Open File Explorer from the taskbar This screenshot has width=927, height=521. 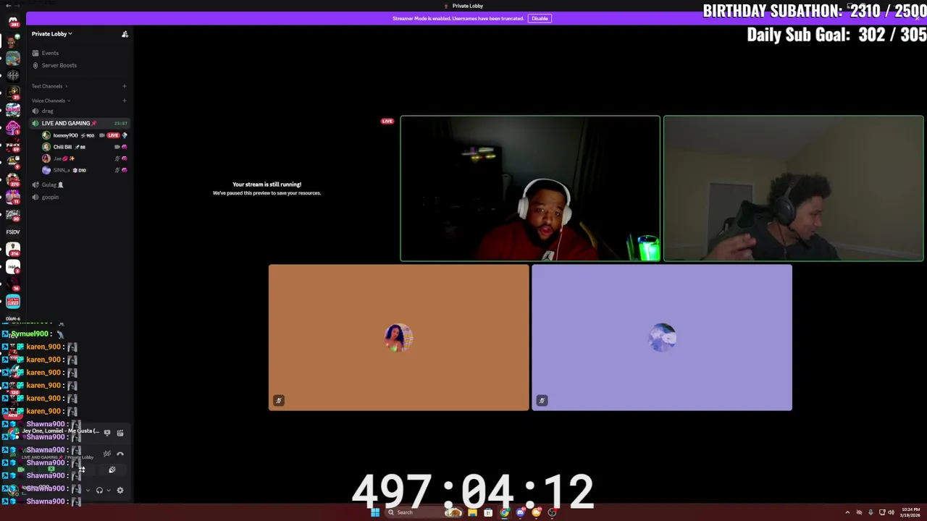coord(472,512)
